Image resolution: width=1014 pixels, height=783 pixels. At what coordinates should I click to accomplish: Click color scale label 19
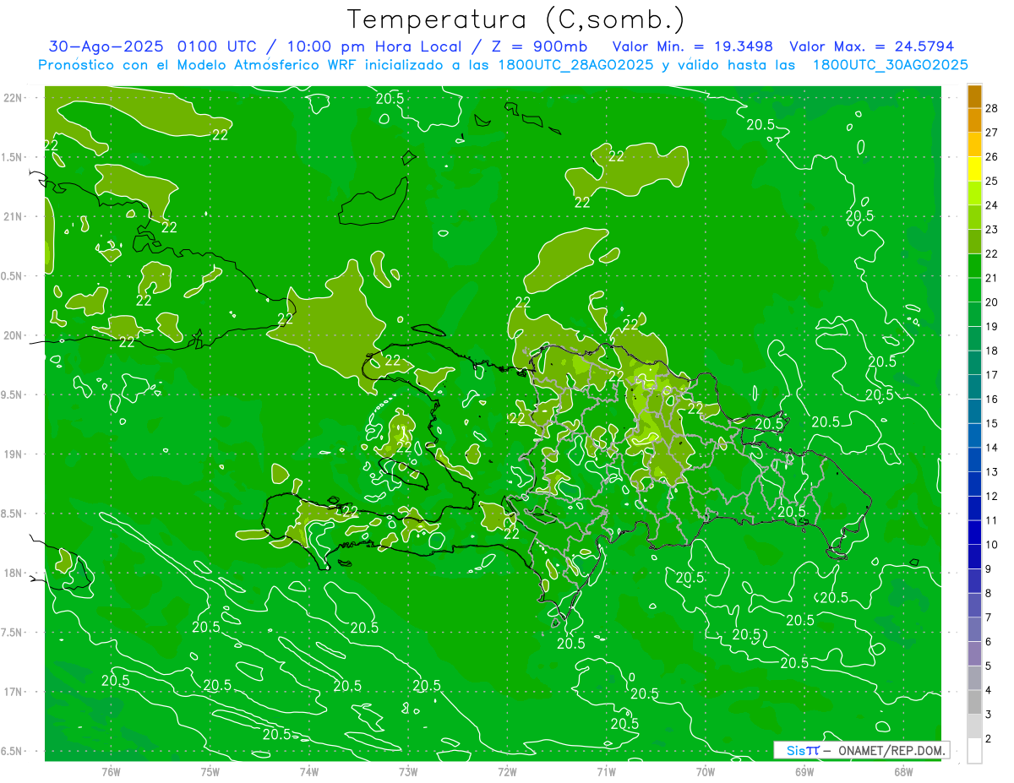point(993,326)
